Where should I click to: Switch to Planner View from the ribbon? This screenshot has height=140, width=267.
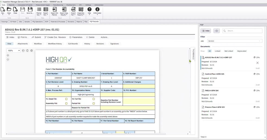pos(39,11)
